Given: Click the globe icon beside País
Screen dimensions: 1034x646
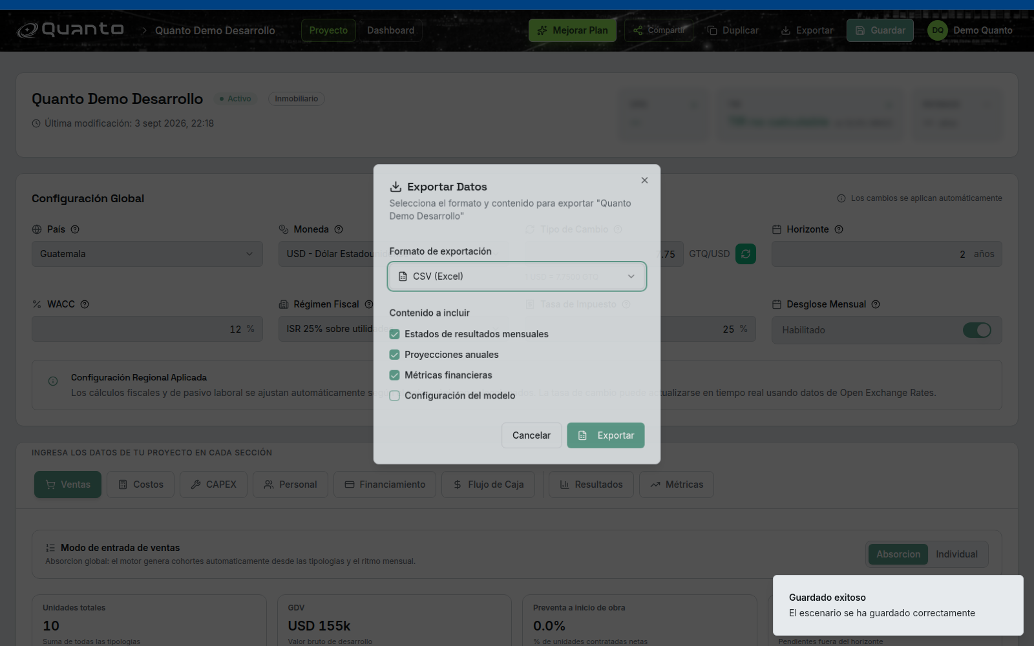Looking at the screenshot, I should (37, 229).
